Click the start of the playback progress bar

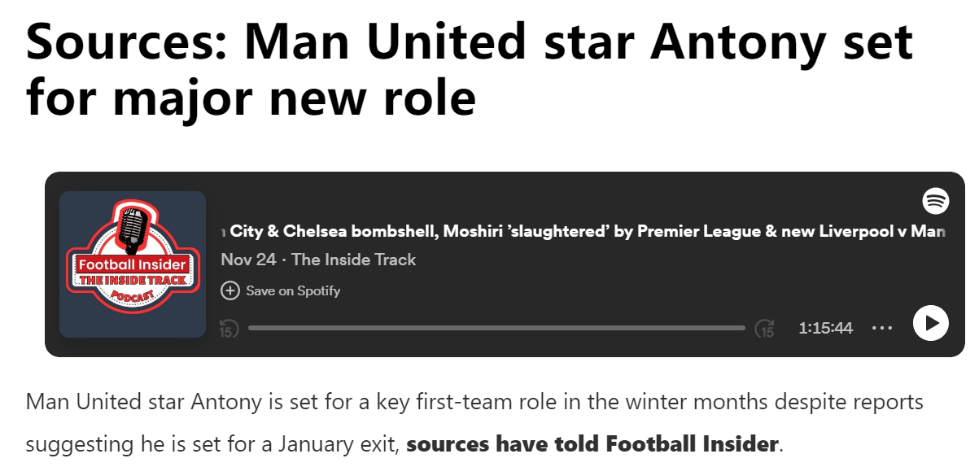(251, 328)
